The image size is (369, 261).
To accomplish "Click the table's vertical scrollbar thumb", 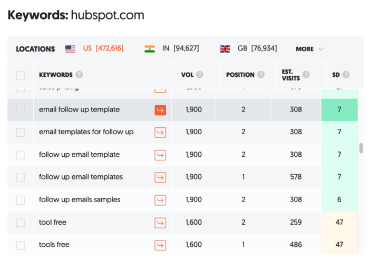I will pyautogui.click(x=361, y=148).
